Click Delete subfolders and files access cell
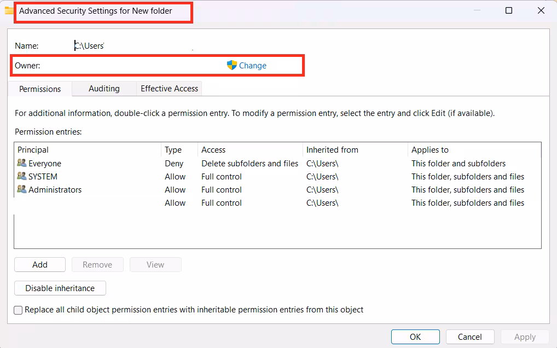The height and width of the screenshot is (348, 557). (250, 164)
